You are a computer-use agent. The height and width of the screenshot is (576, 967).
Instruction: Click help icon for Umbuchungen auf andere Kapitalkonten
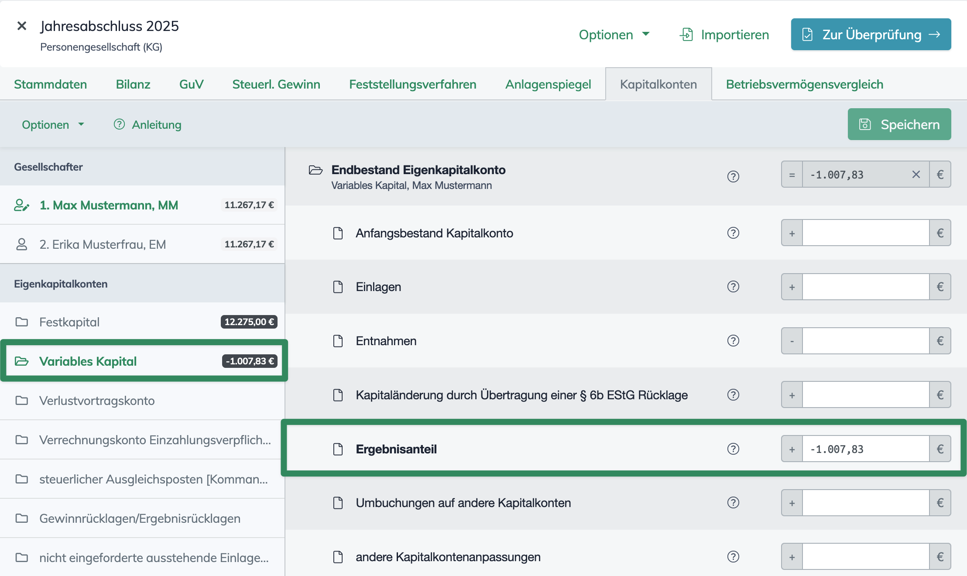point(733,503)
